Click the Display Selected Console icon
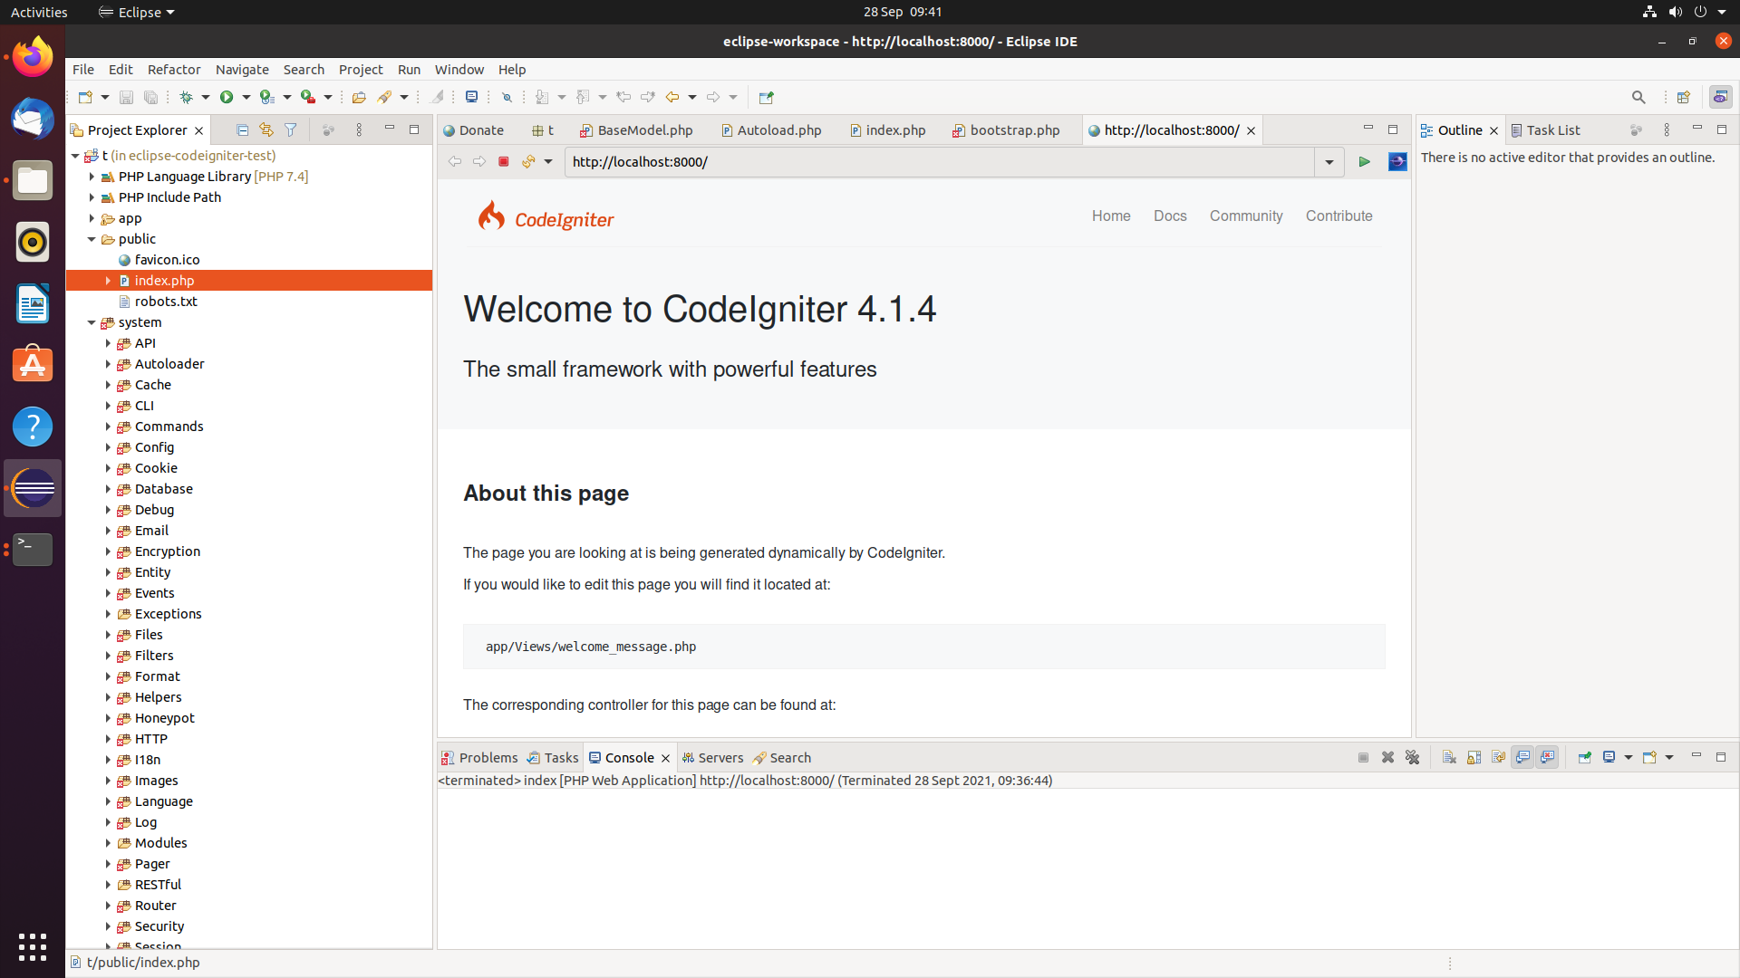1740x978 pixels. coord(1609,757)
